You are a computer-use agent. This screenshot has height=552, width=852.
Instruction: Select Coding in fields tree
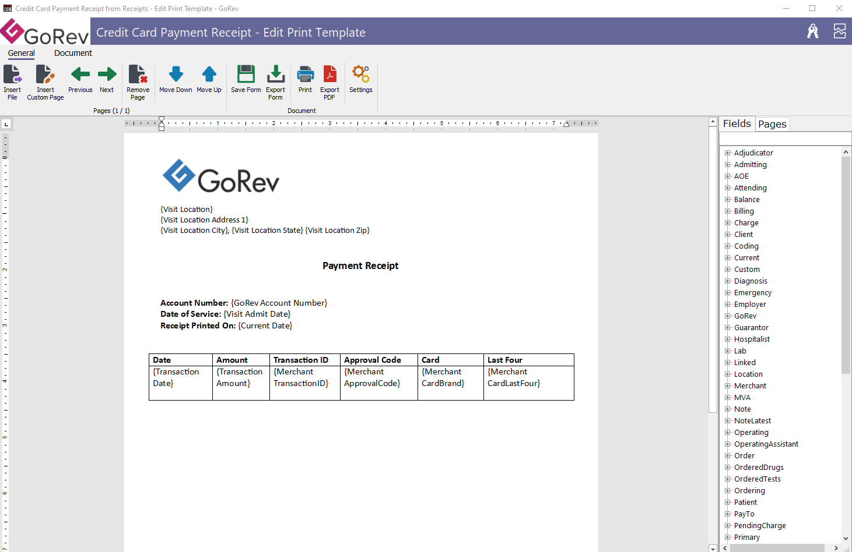[x=746, y=246]
